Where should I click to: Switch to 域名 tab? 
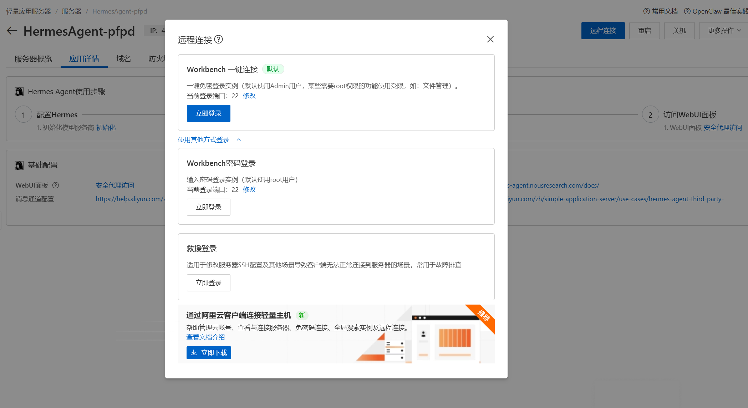click(124, 59)
